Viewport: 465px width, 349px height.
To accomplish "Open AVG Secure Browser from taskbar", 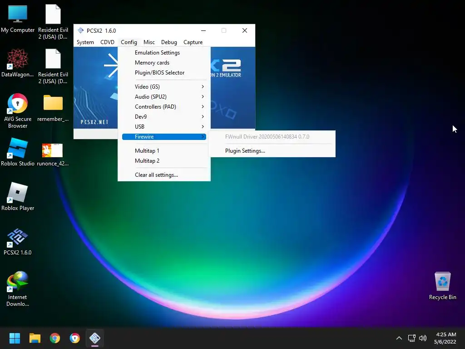I will [x=75, y=338].
